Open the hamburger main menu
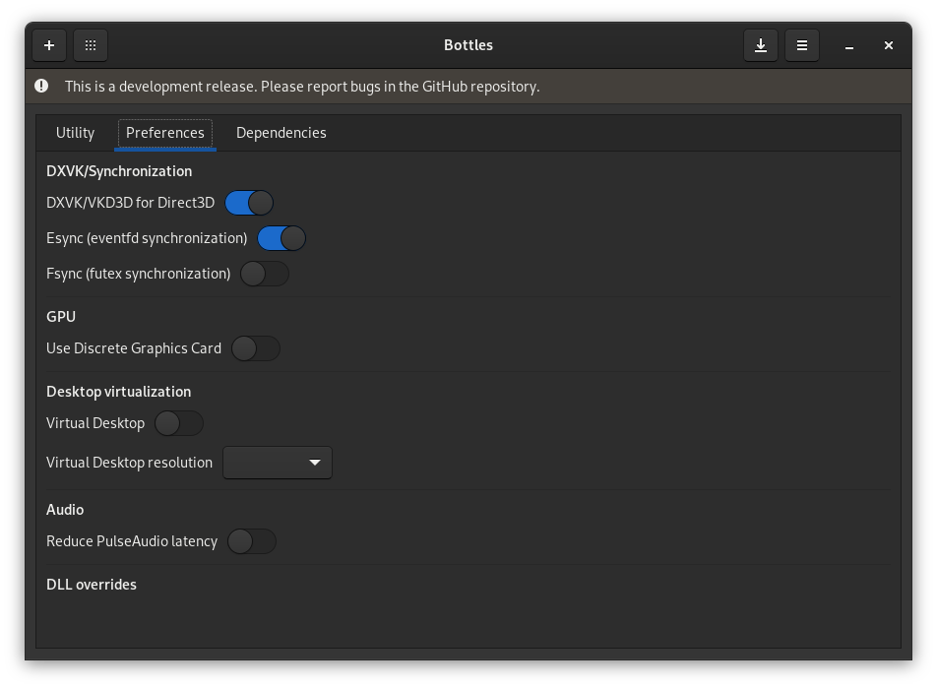The height and width of the screenshot is (688, 937). pos(802,45)
